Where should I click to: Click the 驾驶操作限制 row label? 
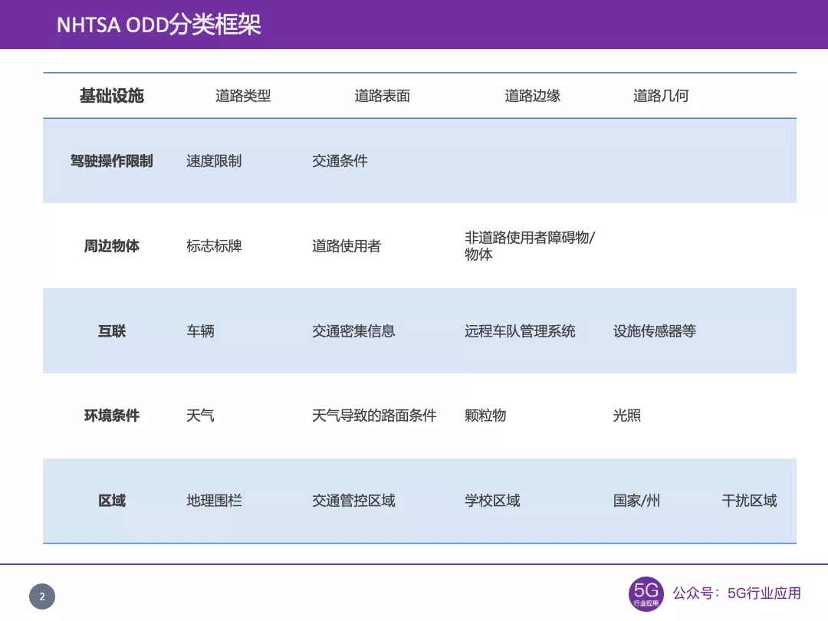(111, 161)
